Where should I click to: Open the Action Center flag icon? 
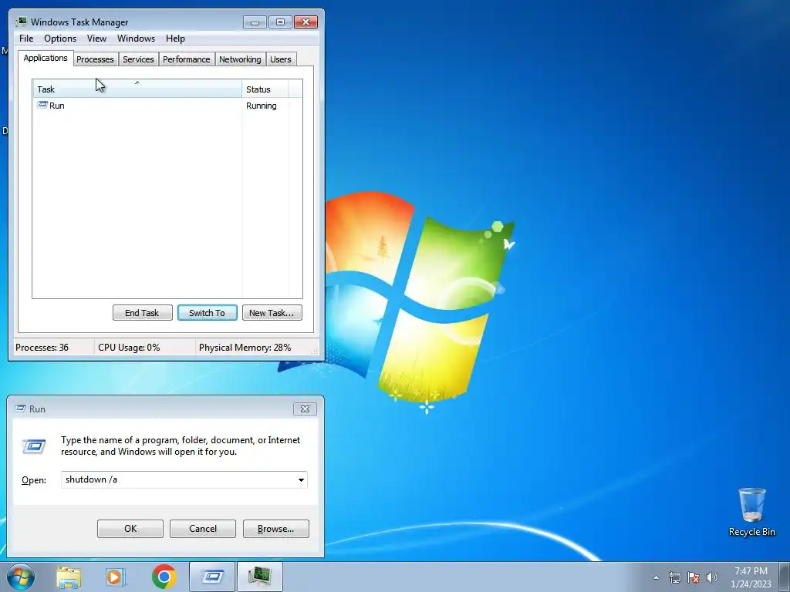coord(694,577)
